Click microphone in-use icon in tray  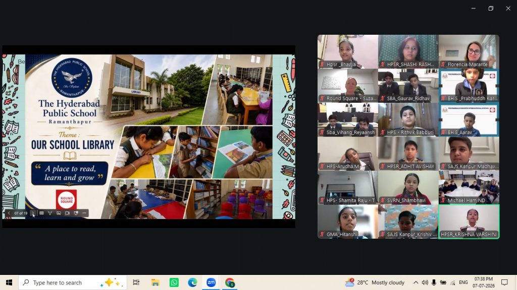(434, 282)
